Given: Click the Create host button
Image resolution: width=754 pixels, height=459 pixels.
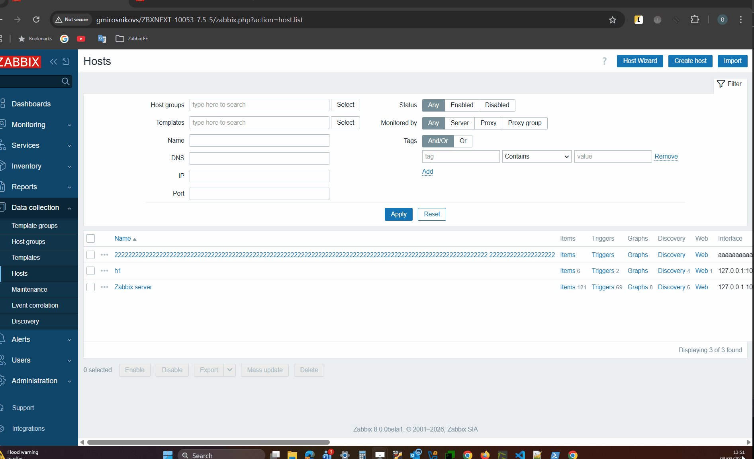Looking at the screenshot, I should tap(690, 61).
